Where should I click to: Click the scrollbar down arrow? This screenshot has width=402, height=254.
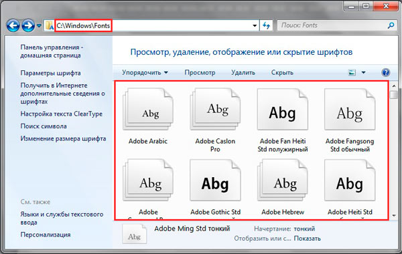(394, 216)
